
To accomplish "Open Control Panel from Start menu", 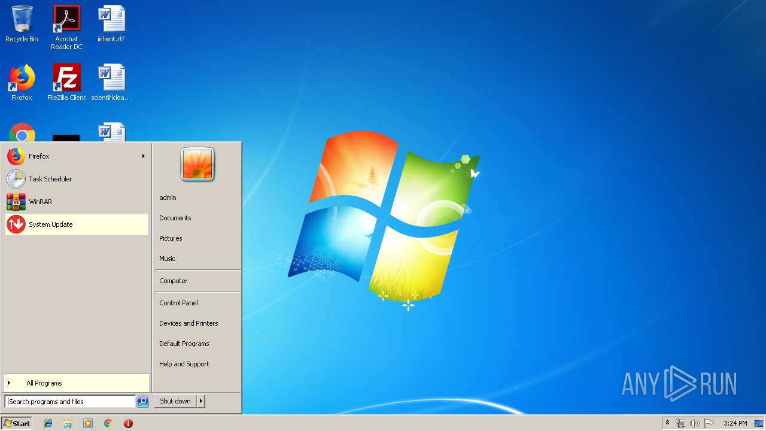I will point(178,303).
